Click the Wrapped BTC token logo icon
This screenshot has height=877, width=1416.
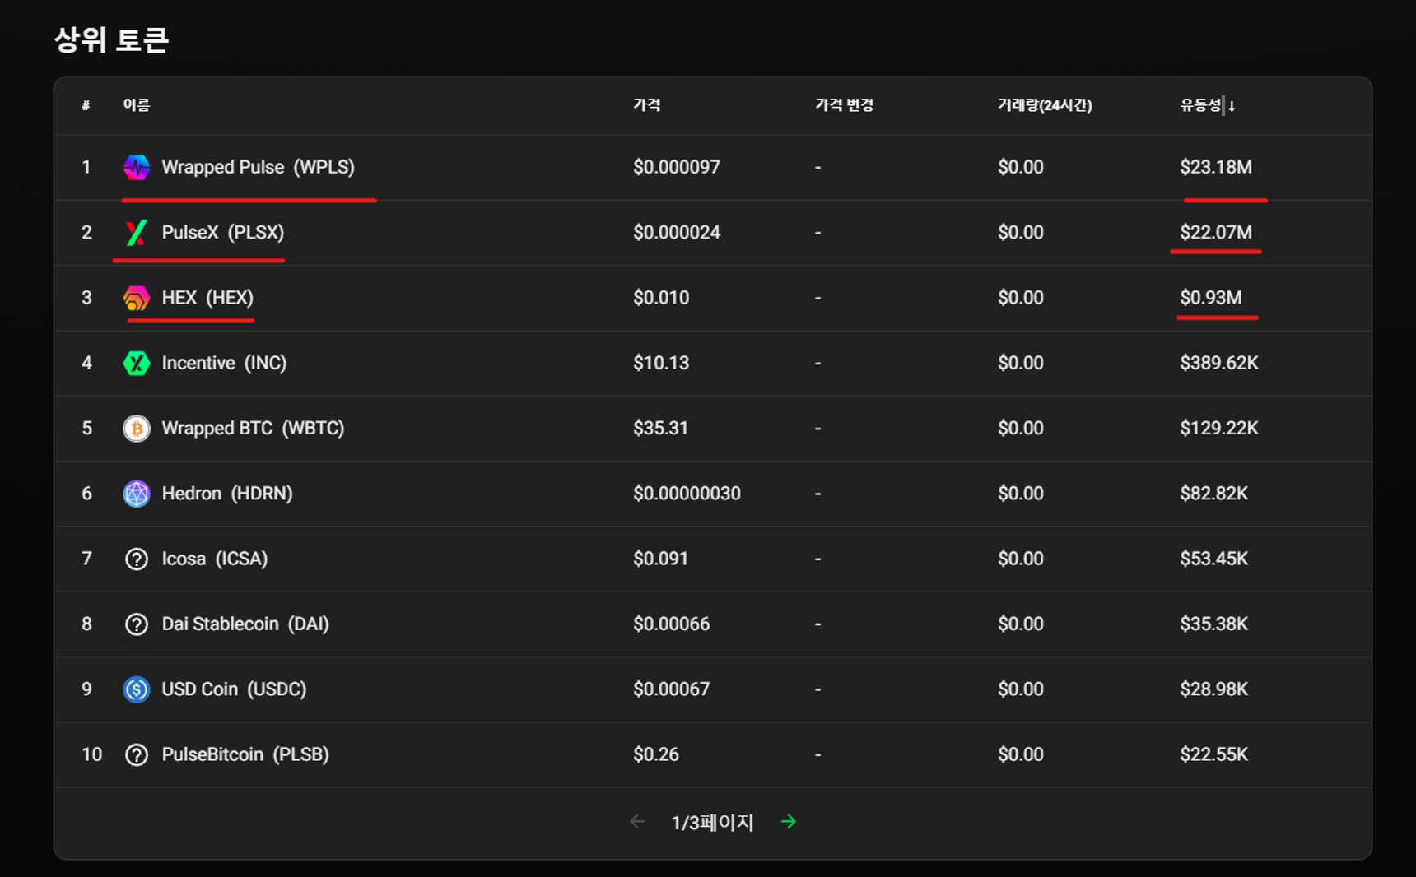(137, 428)
